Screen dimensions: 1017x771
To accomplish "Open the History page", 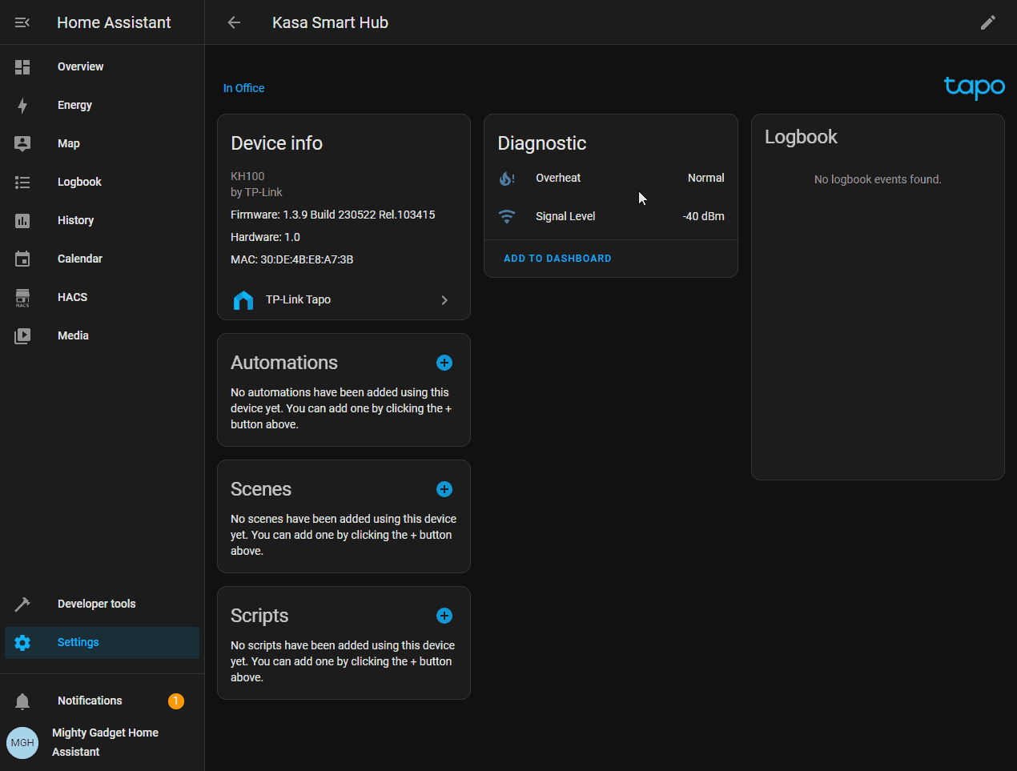I will point(75,220).
